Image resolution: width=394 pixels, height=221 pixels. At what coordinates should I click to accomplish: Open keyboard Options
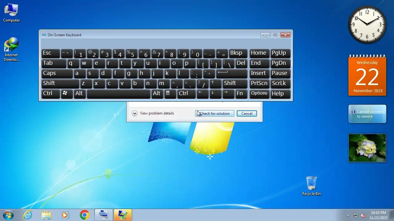[x=259, y=94]
